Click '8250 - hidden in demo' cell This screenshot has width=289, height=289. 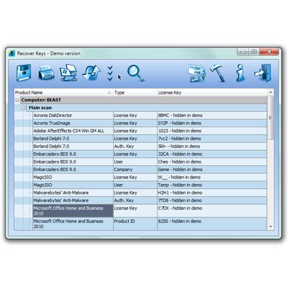[212, 224]
